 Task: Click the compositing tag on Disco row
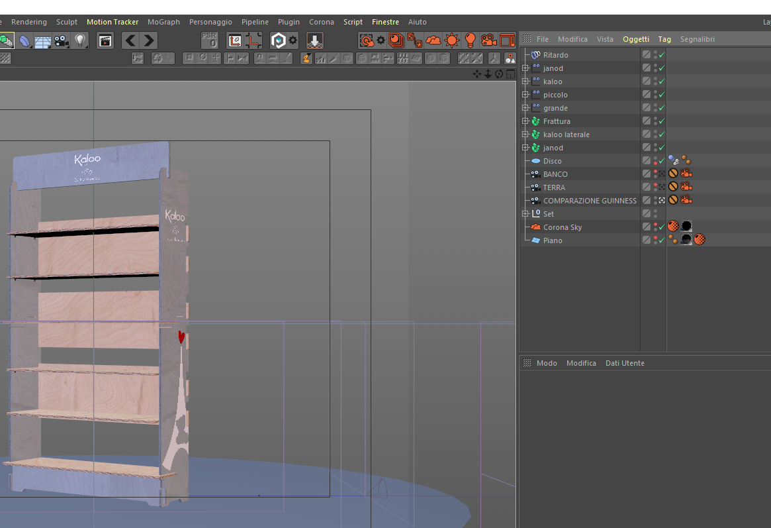pyautogui.click(x=673, y=160)
